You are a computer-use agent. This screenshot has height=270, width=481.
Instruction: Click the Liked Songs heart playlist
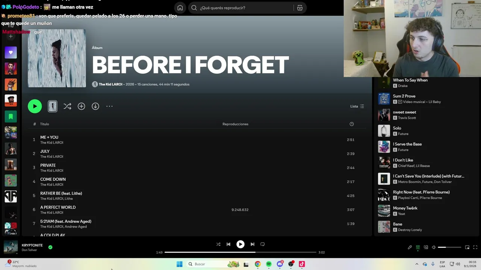(x=11, y=52)
